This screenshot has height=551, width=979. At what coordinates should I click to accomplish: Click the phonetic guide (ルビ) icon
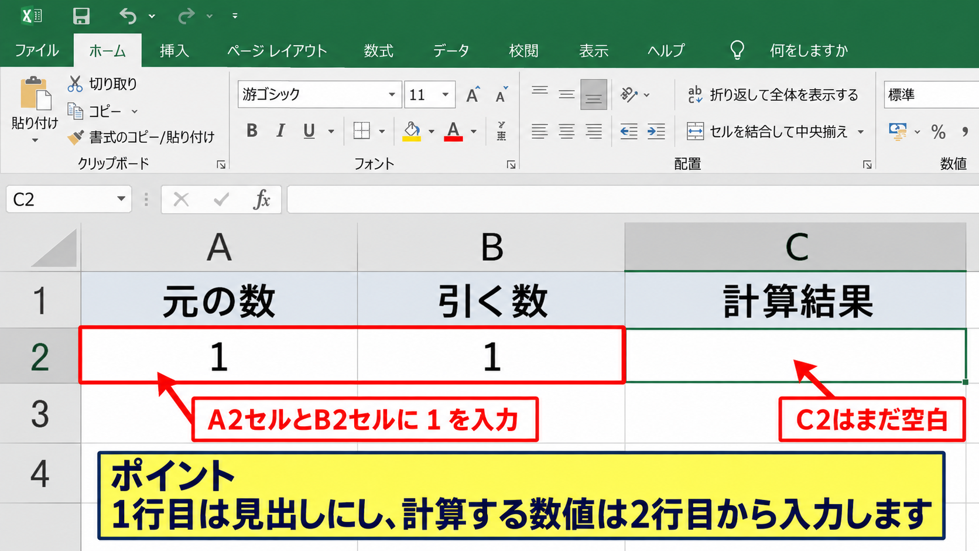pos(502,131)
